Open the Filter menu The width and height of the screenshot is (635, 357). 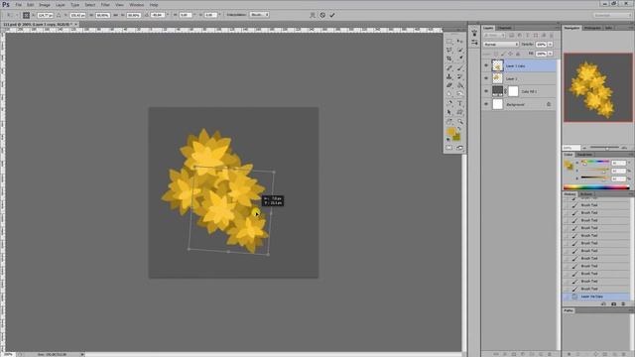pos(105,5)
